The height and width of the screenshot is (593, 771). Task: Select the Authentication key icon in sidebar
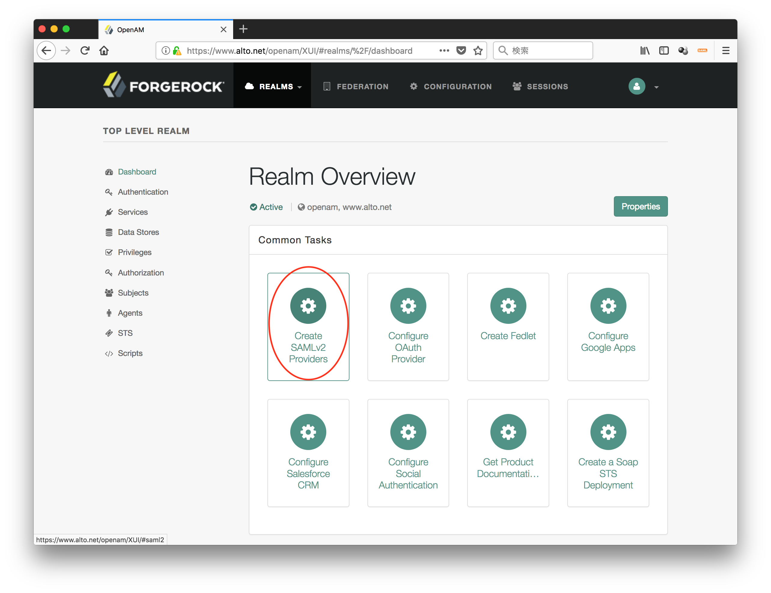tap(109, 192)
